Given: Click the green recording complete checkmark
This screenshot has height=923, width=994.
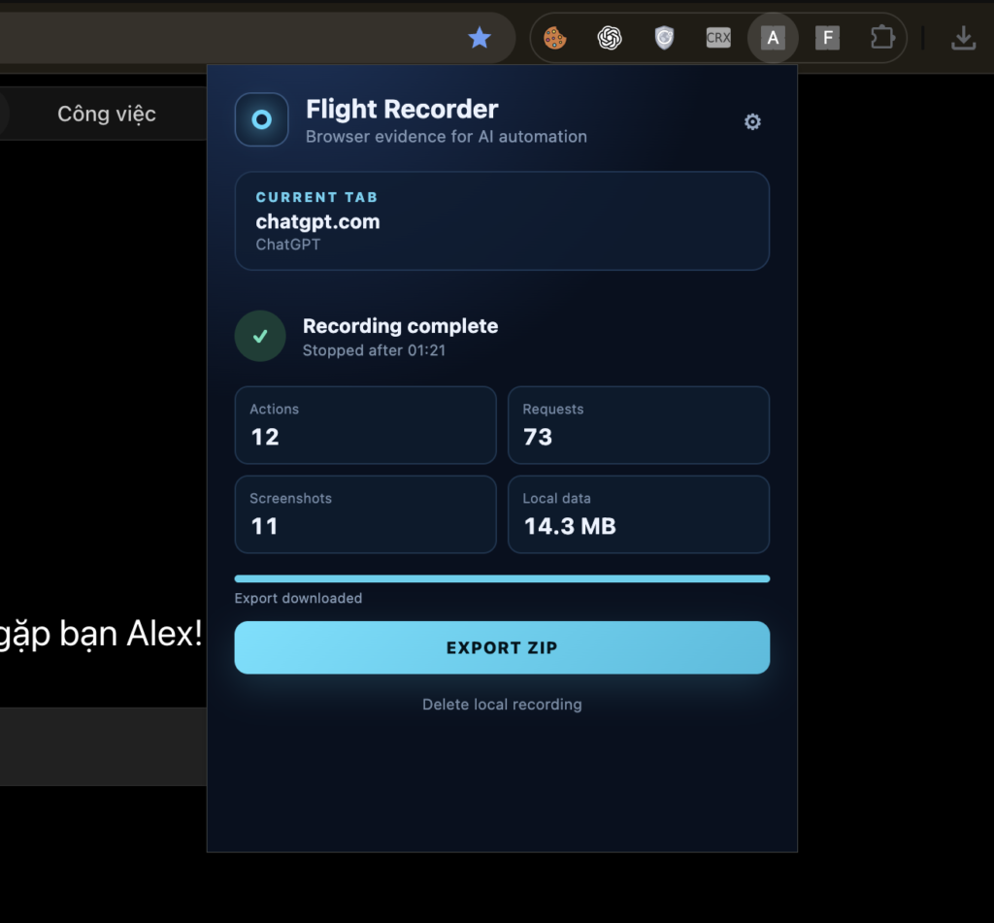Looking at the screenshot, I should coord(260,336).
